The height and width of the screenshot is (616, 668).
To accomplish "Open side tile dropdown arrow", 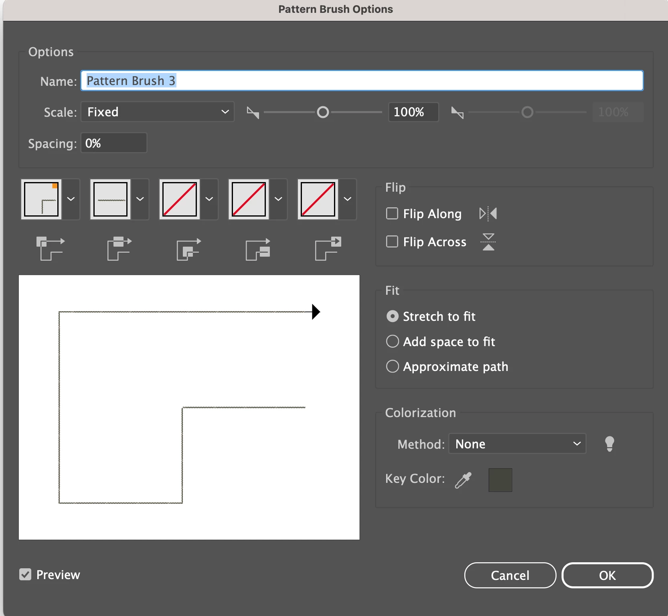I will pyautogui.click(x=140, y=199).
